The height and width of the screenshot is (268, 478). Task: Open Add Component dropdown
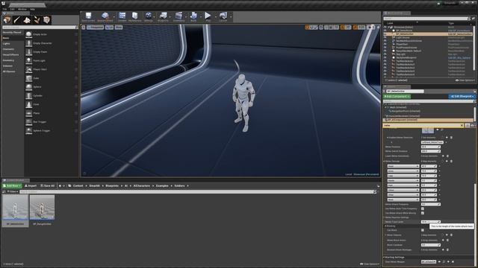tap(397, 96)
